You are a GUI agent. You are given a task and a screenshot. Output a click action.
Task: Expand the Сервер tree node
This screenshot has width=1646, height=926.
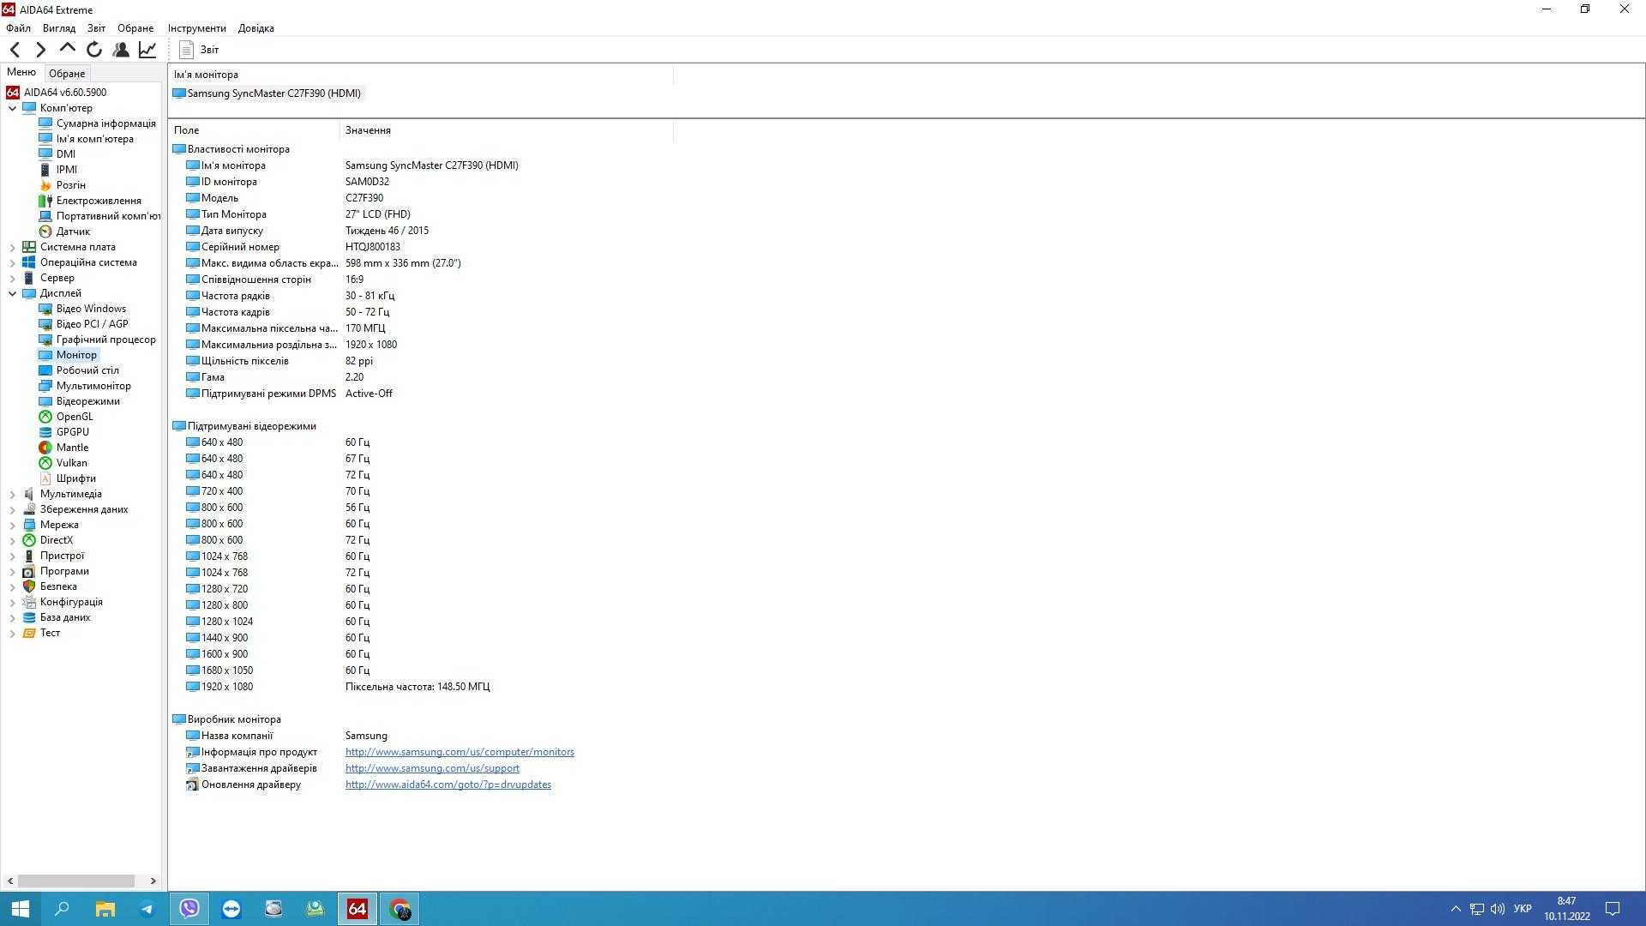click(13, 278)
